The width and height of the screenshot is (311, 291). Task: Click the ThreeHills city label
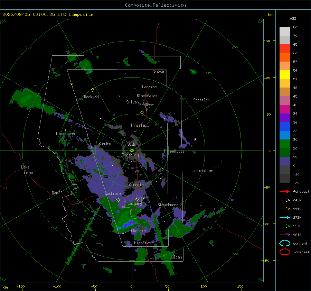pos(174,151)
